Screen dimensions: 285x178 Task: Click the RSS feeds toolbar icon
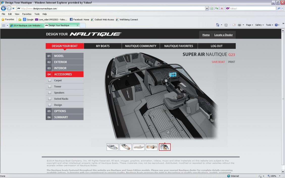[x=226, y=25]
